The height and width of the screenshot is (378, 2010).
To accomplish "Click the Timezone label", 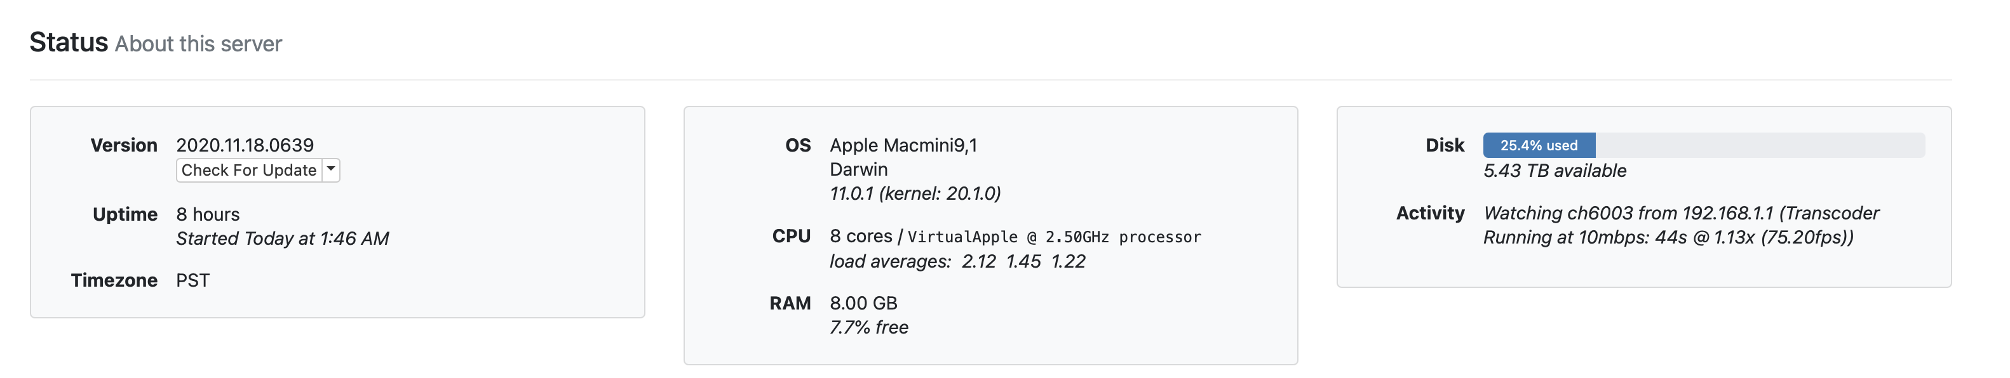I will [x=114, y=280].
